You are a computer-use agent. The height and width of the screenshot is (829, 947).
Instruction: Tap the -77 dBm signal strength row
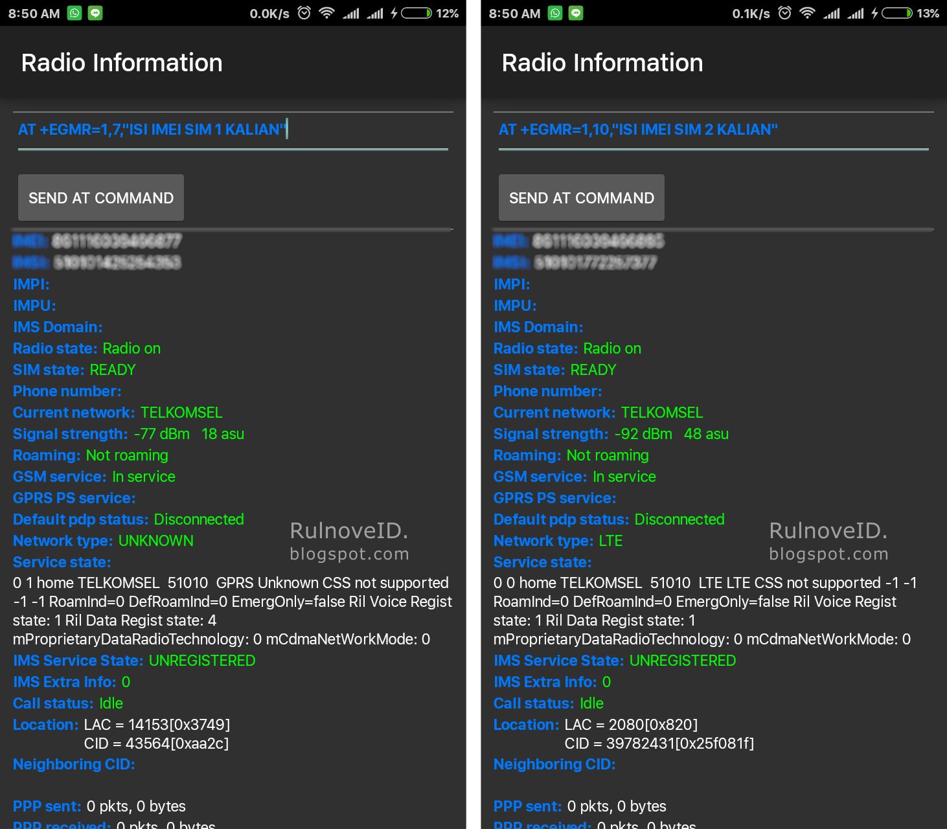pyautogui.click(x=129, y=434)
